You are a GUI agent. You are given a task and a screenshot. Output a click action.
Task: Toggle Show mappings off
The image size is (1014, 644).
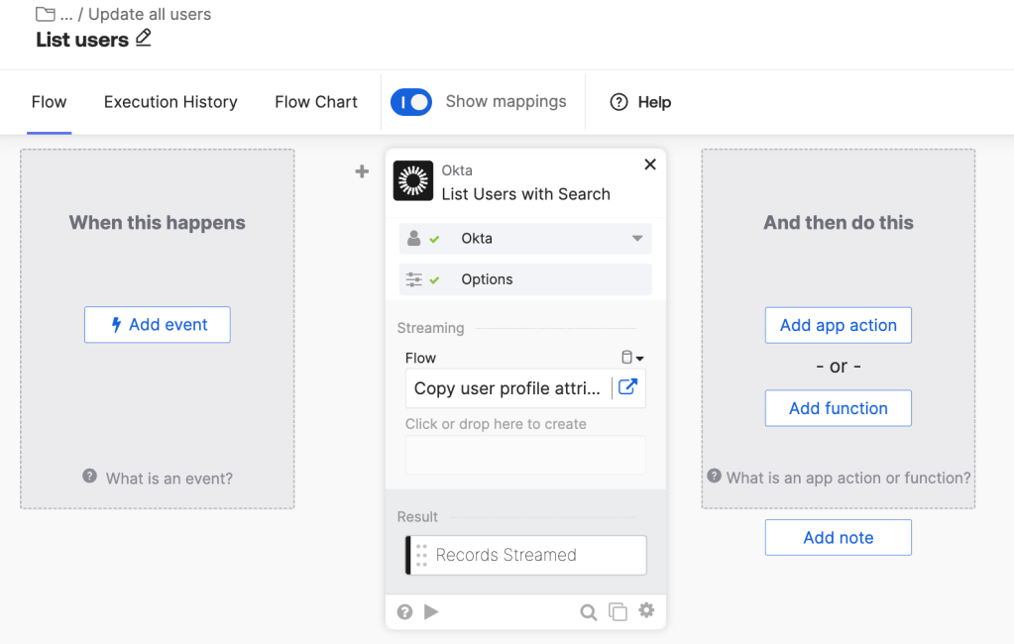[412, 101]
